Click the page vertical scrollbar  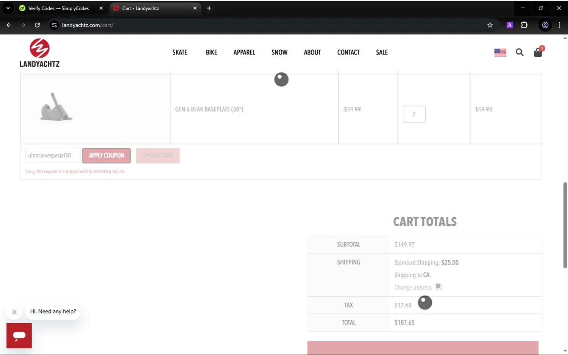(565, 225)
